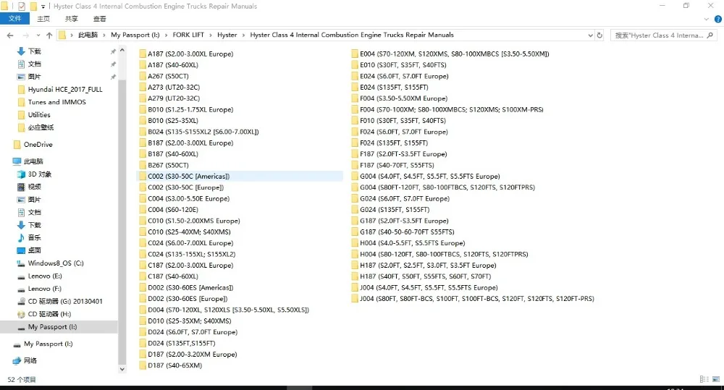Click 此电脑 in the address path

click(88, 35)
